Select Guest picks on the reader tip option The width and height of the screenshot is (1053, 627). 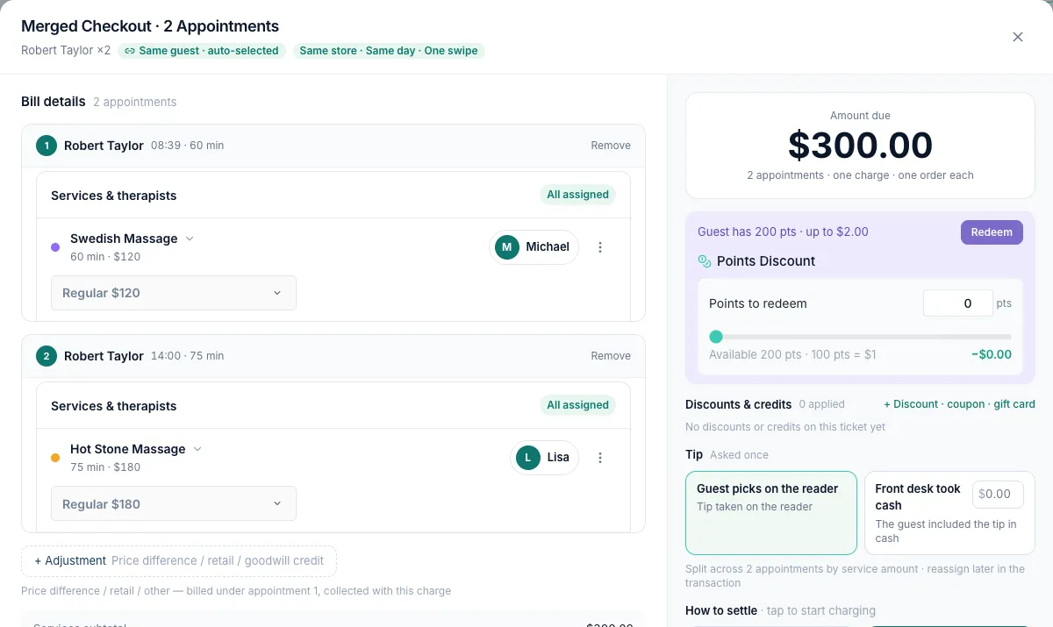pos(771,513)
